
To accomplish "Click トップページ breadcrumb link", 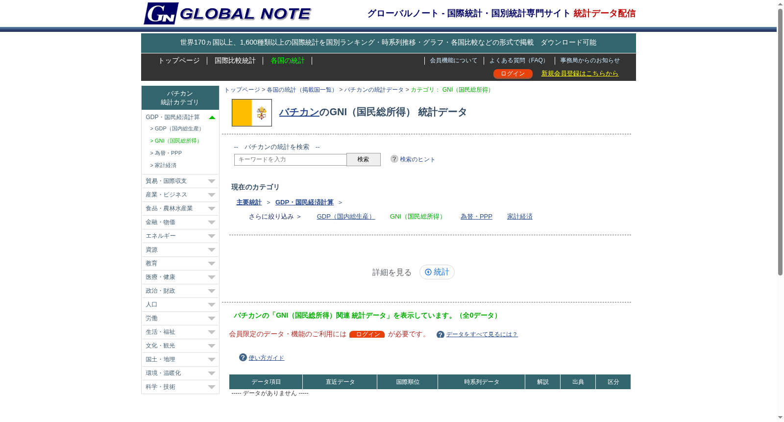I will tap(242, 90).
